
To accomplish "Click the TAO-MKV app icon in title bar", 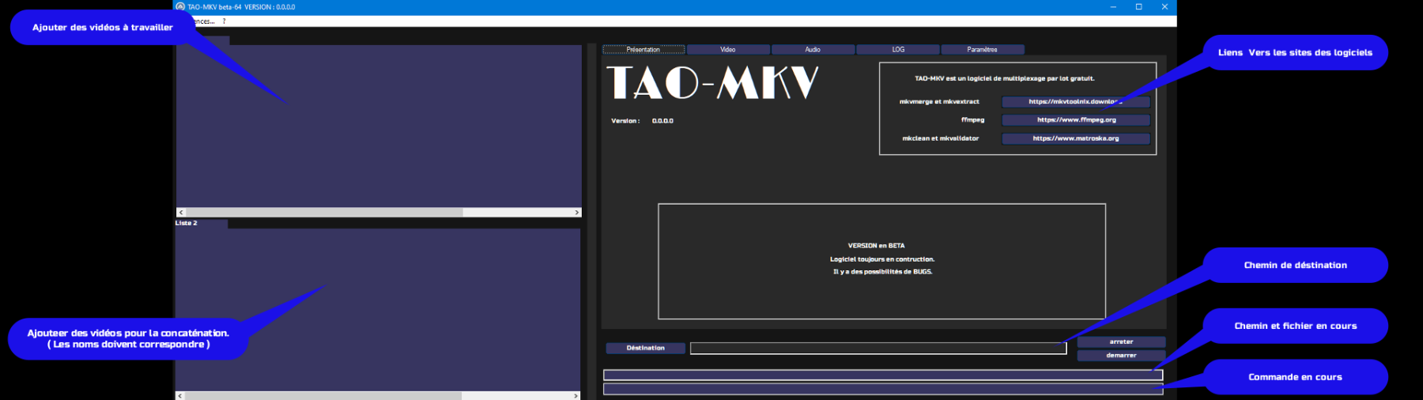I will 180,6.
